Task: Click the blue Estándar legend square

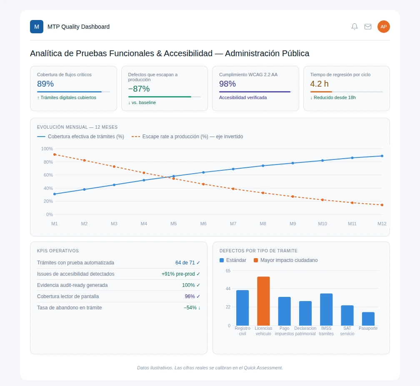Action: 222,260
